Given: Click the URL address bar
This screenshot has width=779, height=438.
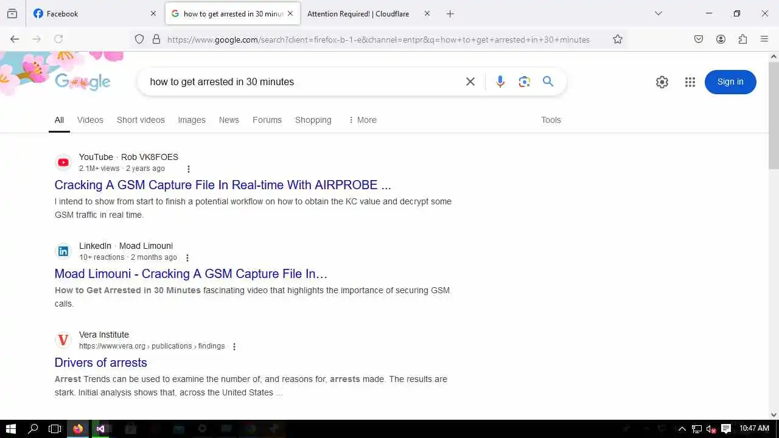Looking at the screenshot, I should coord(379,40).
